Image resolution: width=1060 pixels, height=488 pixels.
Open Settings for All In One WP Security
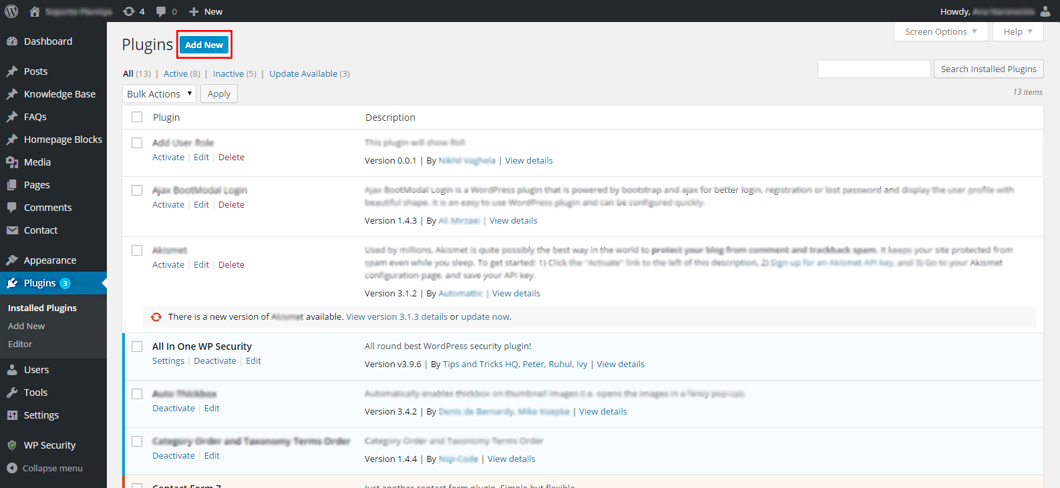click(x=168, y=361)
